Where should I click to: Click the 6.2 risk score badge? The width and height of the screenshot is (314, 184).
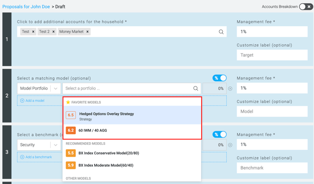[x=71, y=130]
